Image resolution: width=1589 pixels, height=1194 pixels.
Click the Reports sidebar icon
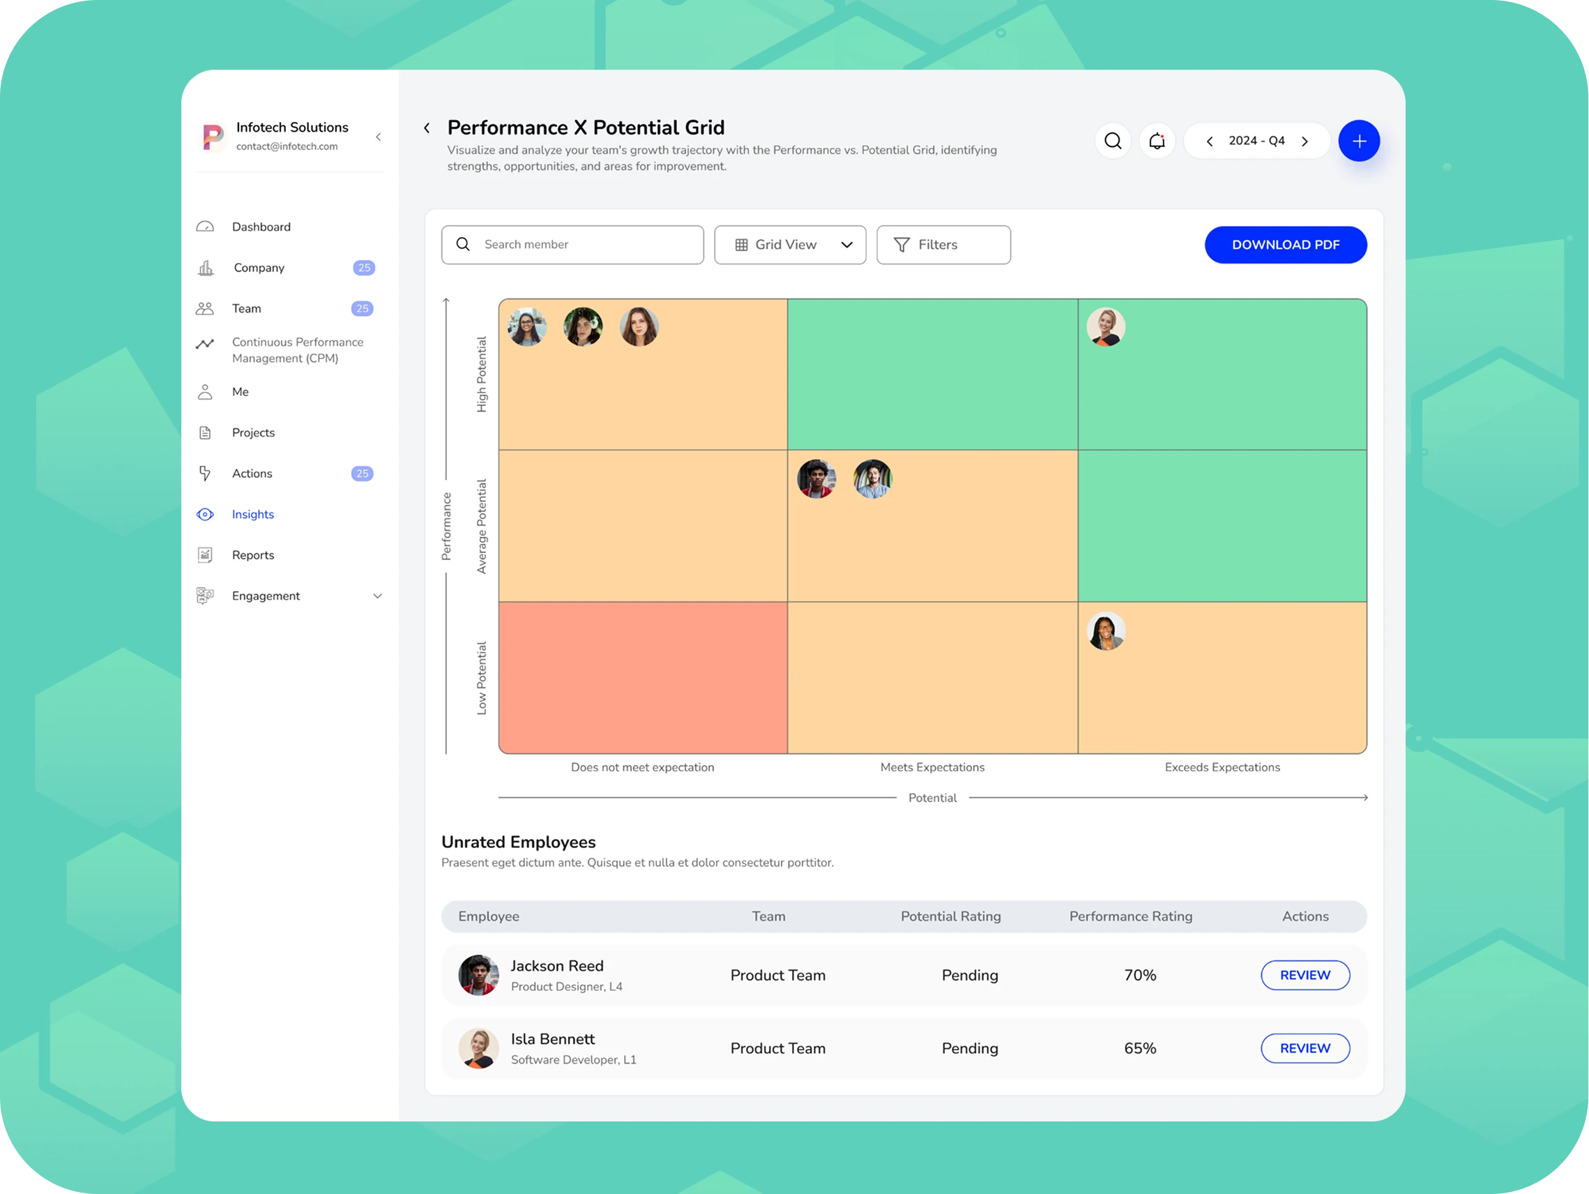point(206,555)
